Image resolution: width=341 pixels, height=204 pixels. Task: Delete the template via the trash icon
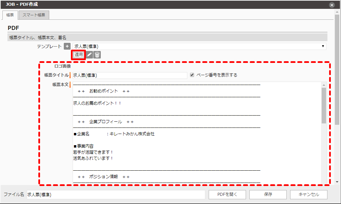pyautogui.click(x=97, y=54)
